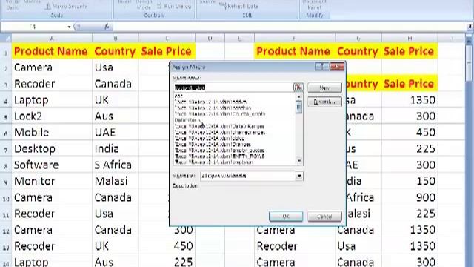The height and width of the screenshot is (267, 474).
Task: Click macro list scroll up arrow
Action: 299,96
